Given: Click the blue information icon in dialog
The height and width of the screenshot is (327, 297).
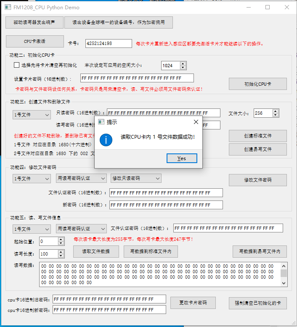Looking at the screenshot, I should (x=106, y=140).
